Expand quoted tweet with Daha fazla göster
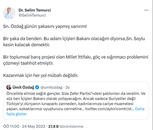The height and width of the screenshot is (130, 153). (x=75, y=111)
